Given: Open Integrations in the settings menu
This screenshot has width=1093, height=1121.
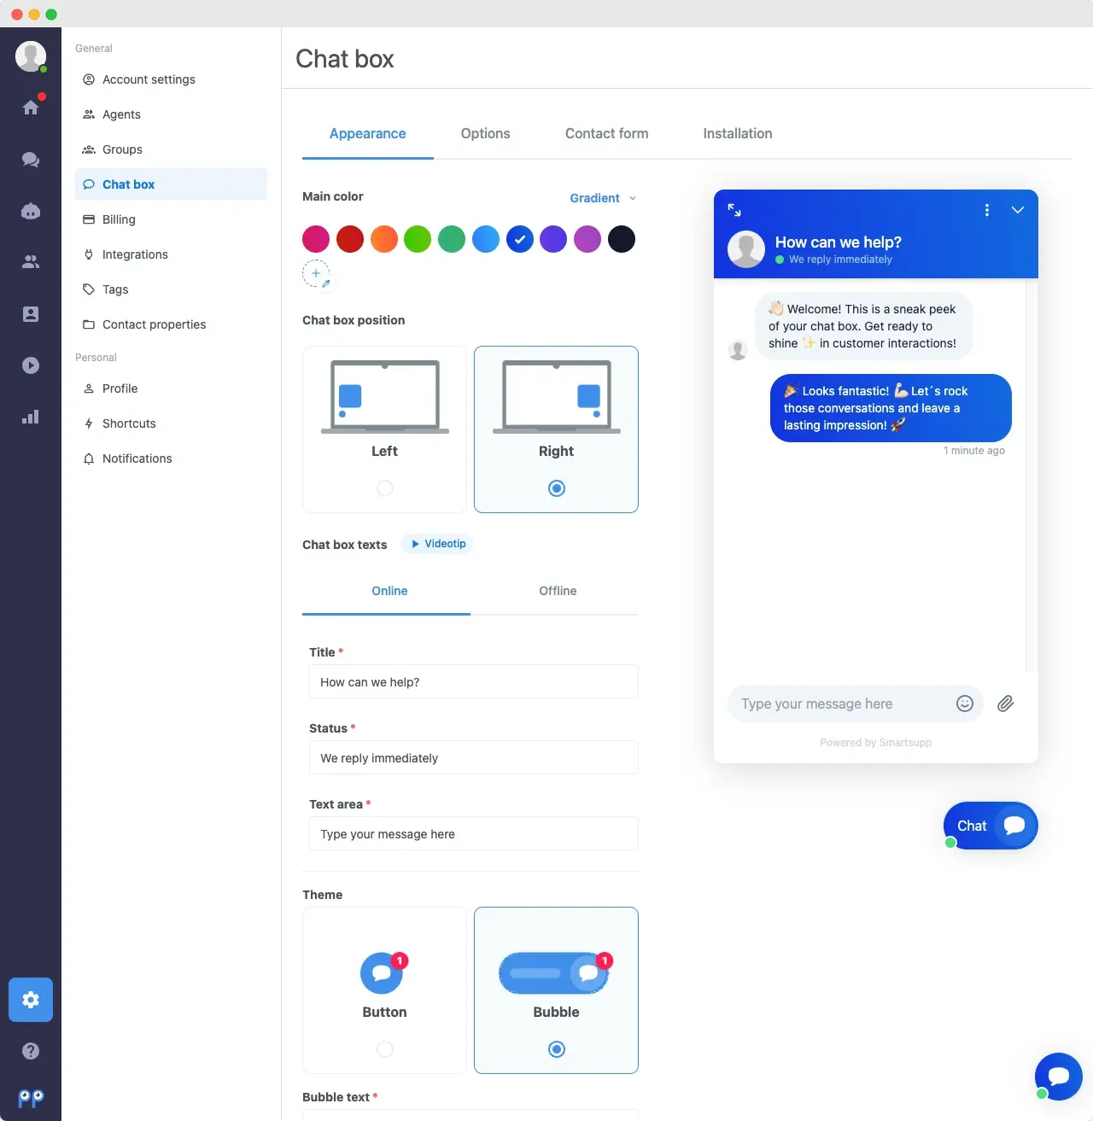Looking at the screenshot, I should pos(135,254).
